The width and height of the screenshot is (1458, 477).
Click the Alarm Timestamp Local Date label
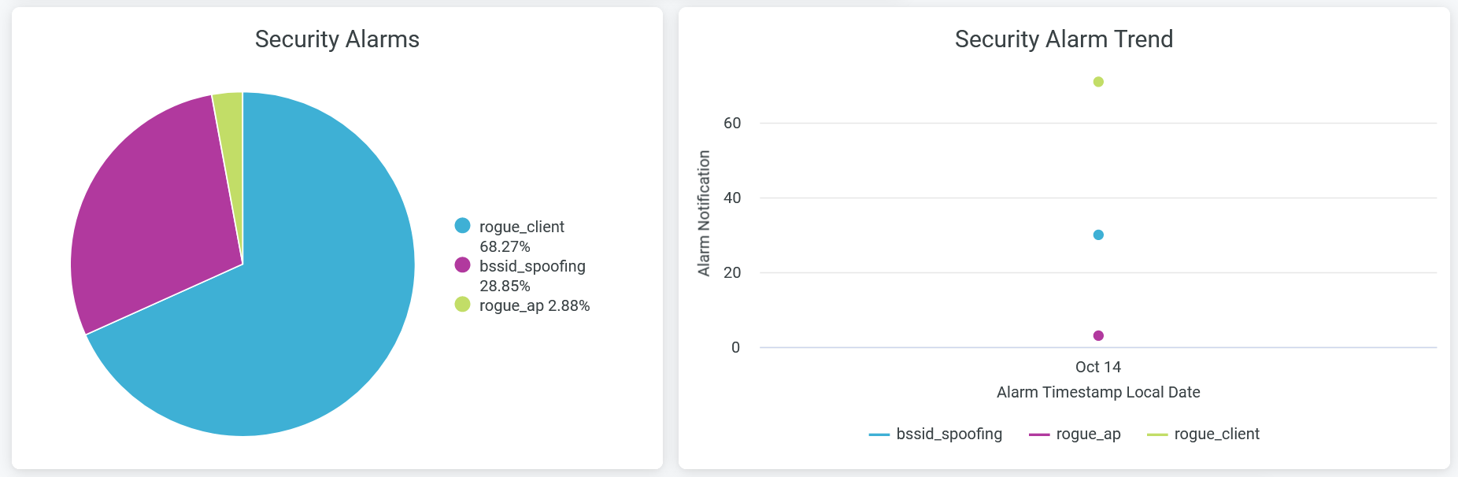[1098, 393]
